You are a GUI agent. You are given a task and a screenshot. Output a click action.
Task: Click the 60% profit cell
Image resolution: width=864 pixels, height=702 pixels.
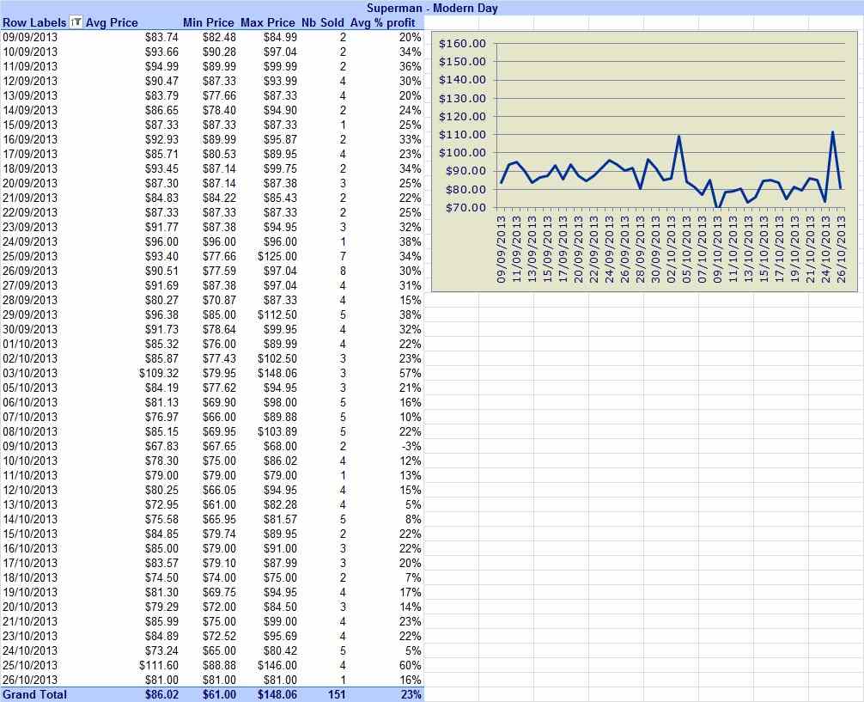point(410,665)
